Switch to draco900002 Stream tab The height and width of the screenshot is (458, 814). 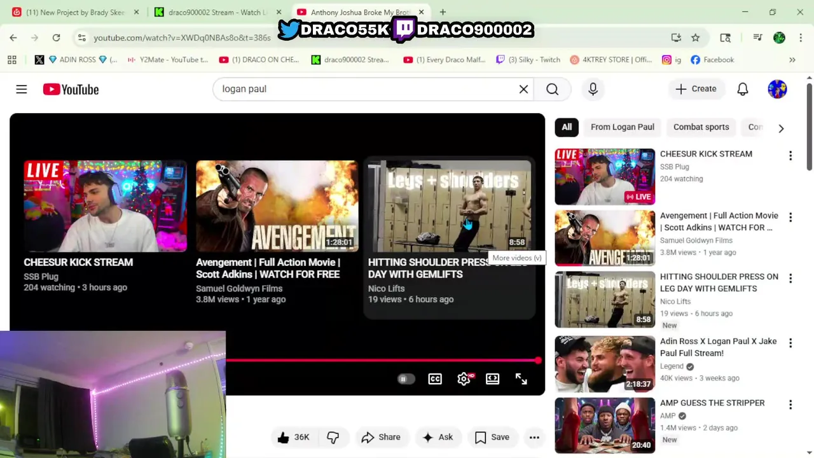point(216,12)
